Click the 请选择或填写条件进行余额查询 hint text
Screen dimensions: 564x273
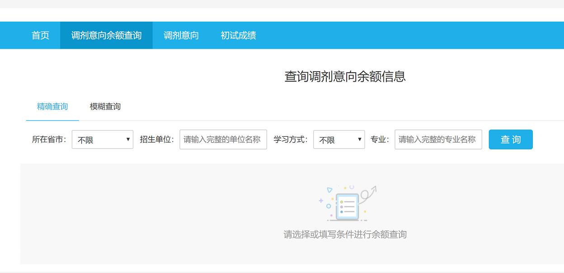click(345, 235)
